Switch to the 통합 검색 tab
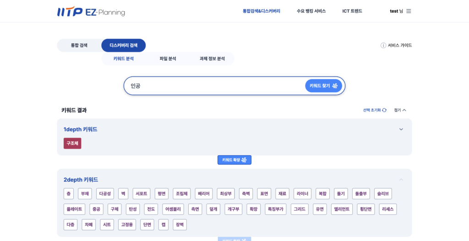The width and height of the screenshot is (469, 241). (79, 45)
